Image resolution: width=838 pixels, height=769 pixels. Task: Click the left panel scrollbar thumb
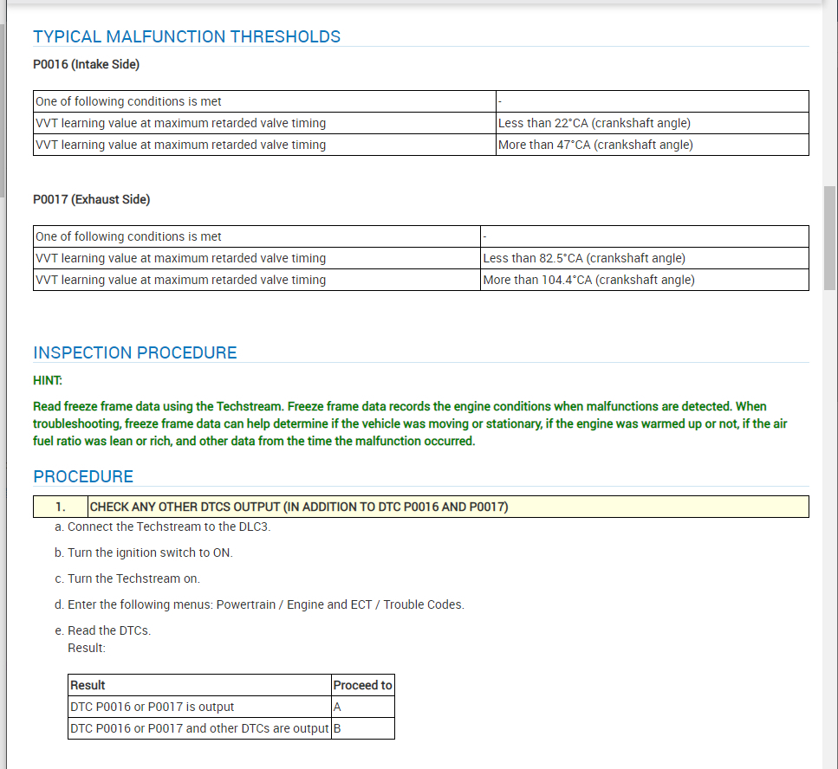2,111
